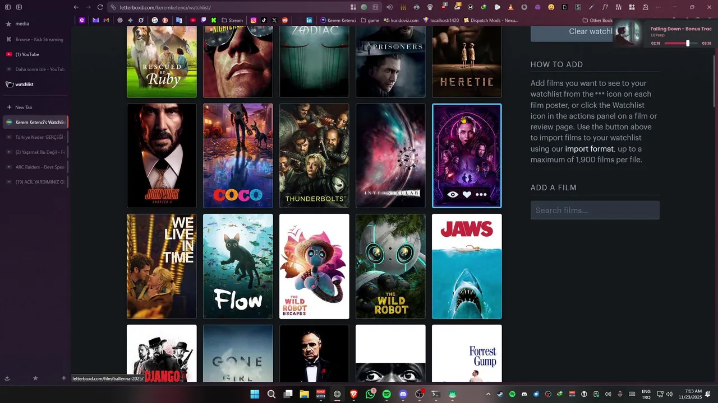
Task: Open the Jaws film poster
Action: click(x=467, y=266)
